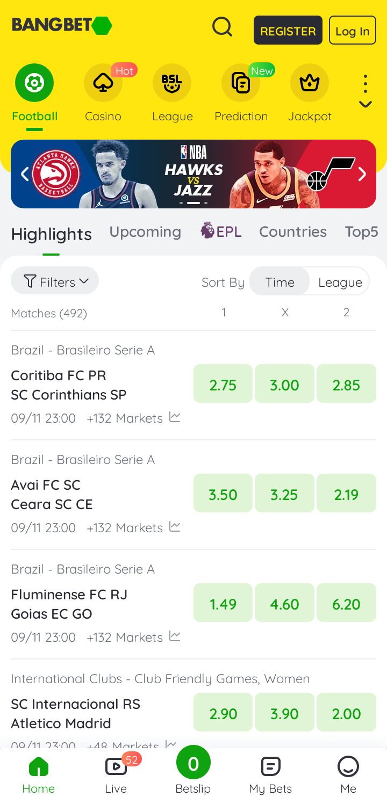Select 2.75 odds for Coritiba win
Viewport: 387px width, 797px height.
pos(223,383)
